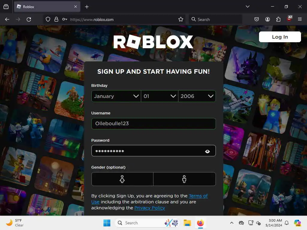View site security padlock info
307x230 pixels.
pyautogui.click(x=56, y=19)
